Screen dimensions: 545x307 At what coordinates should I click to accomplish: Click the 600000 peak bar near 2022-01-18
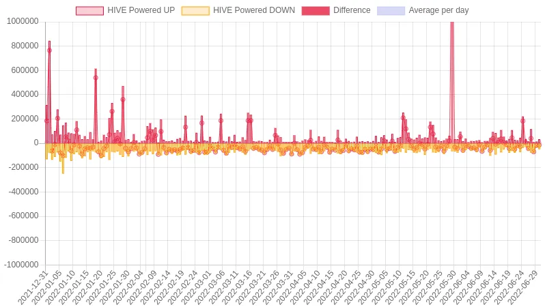(x=96, y=106)
